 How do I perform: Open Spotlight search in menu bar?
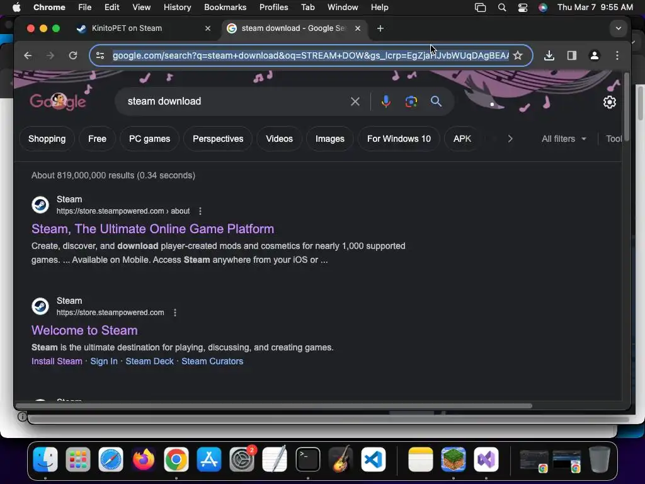tap(502, 8)
